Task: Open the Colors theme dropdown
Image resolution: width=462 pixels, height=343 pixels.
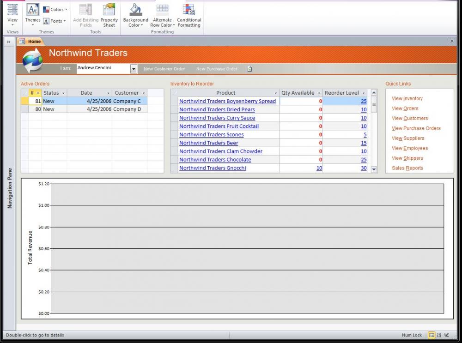Action: (55, 9)
